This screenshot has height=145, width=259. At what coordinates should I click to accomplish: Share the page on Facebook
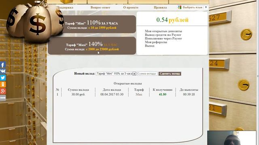coord(3,65)
